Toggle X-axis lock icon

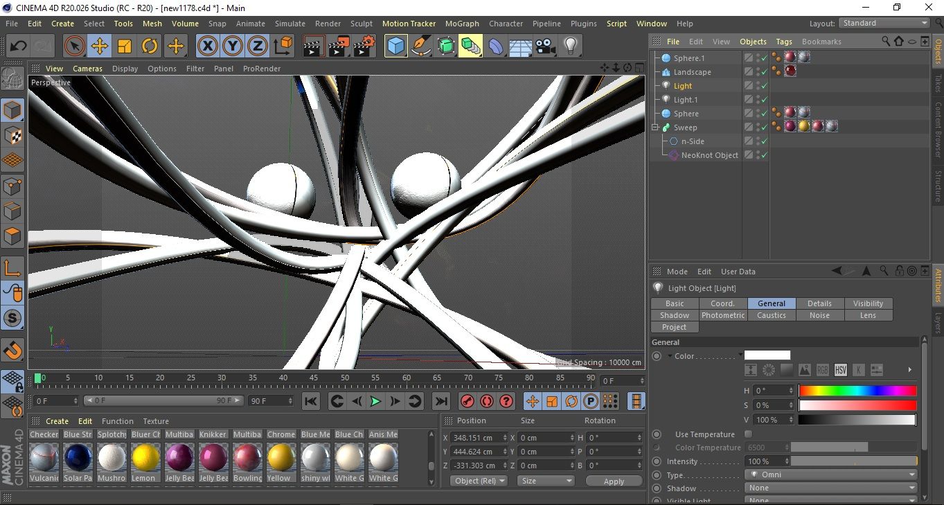tap(207, 46)
